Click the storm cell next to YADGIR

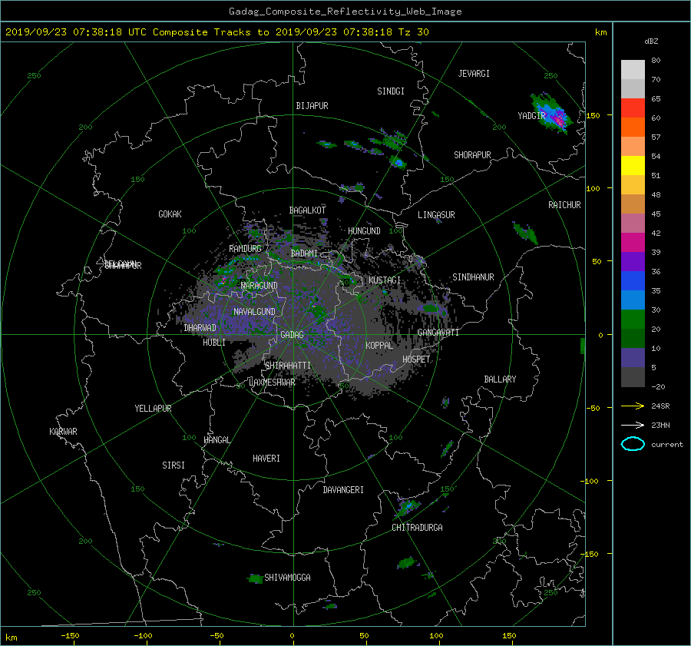[x=552, y=113]
